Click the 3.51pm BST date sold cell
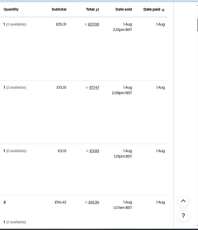198x230 pixels. 122,30
